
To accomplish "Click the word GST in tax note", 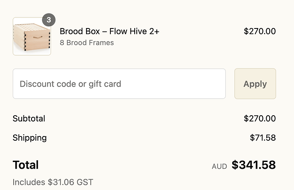I will tap(85, 182).
